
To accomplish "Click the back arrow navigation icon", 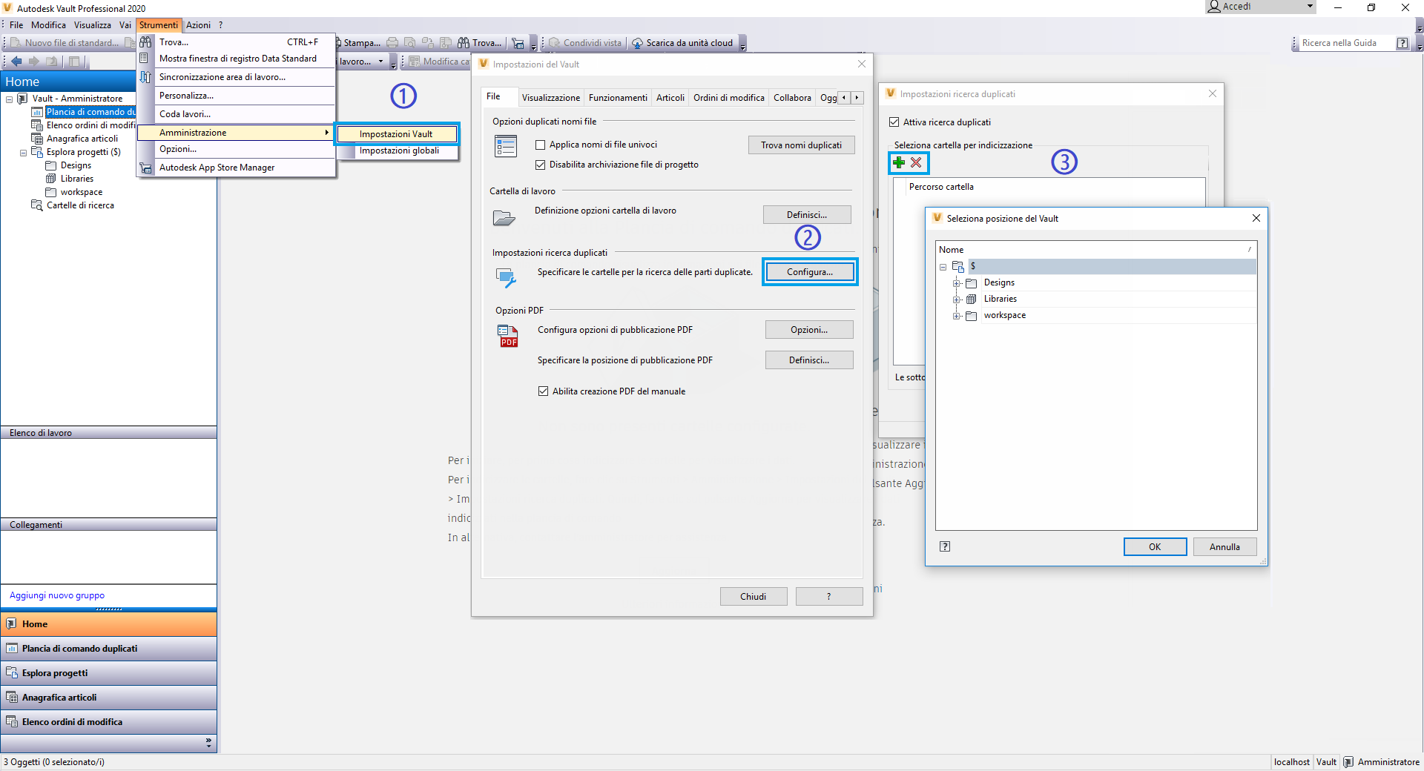I will coord(16,62).
